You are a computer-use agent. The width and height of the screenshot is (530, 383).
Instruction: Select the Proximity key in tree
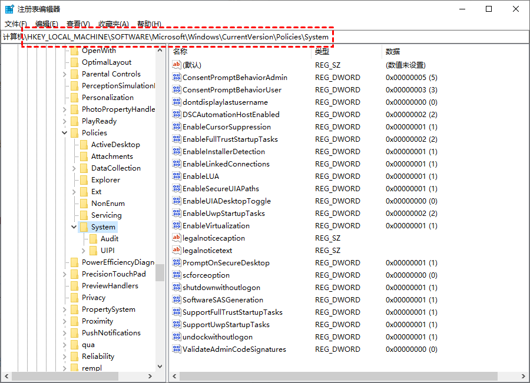coord(97,321)
